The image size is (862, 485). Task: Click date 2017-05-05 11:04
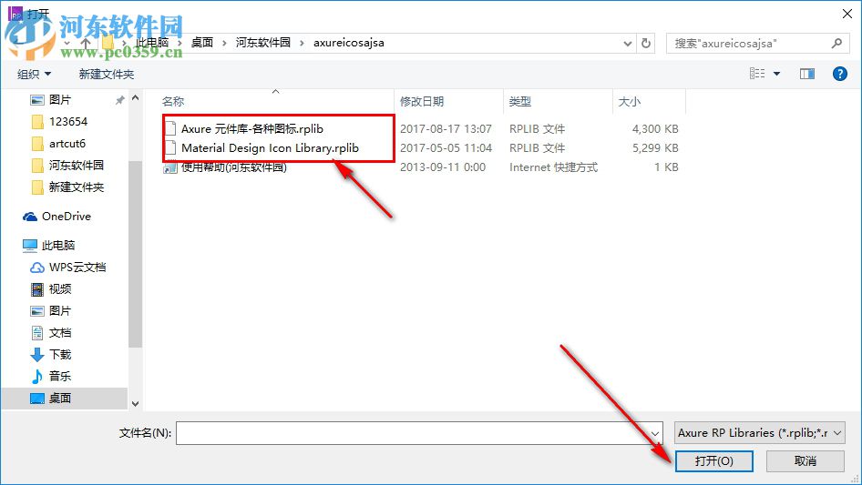446,147
